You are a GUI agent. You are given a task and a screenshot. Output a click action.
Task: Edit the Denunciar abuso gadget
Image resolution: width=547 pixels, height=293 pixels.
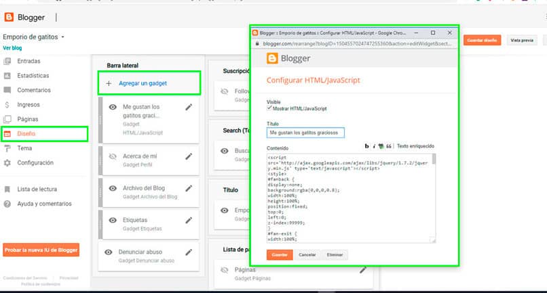coord(189,252)
